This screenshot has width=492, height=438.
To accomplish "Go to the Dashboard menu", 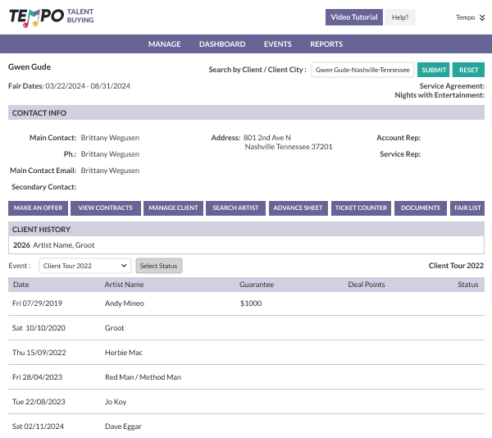I will 221,44.
